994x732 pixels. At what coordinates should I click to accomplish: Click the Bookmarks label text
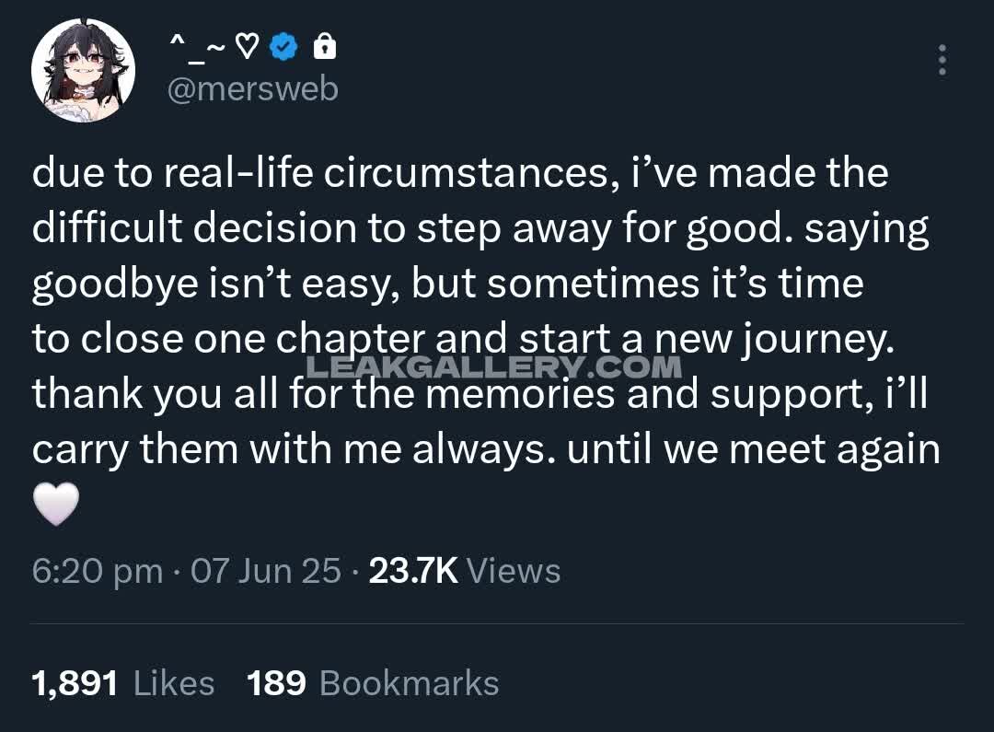pos(409,683)
